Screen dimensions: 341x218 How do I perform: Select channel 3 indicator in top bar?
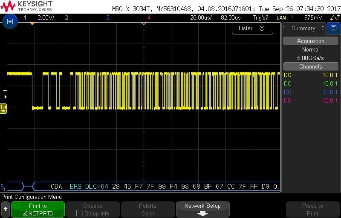coord(108,17)
